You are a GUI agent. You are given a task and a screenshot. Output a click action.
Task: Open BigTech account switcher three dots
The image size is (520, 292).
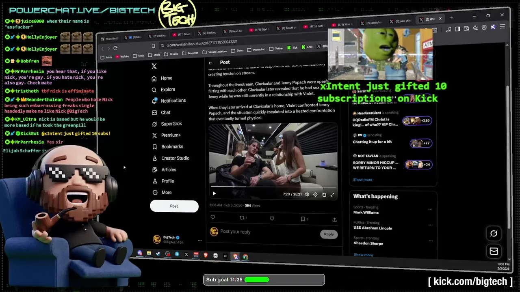(x=199, y=240)
